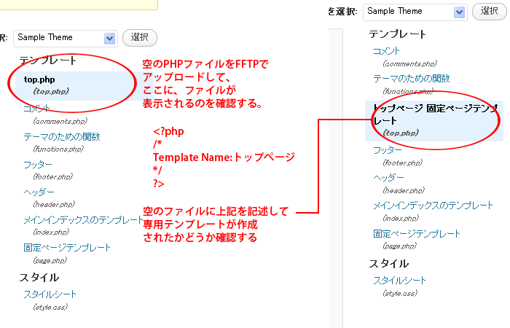Select テーマのための関数 in left template list

click(61, 136)
